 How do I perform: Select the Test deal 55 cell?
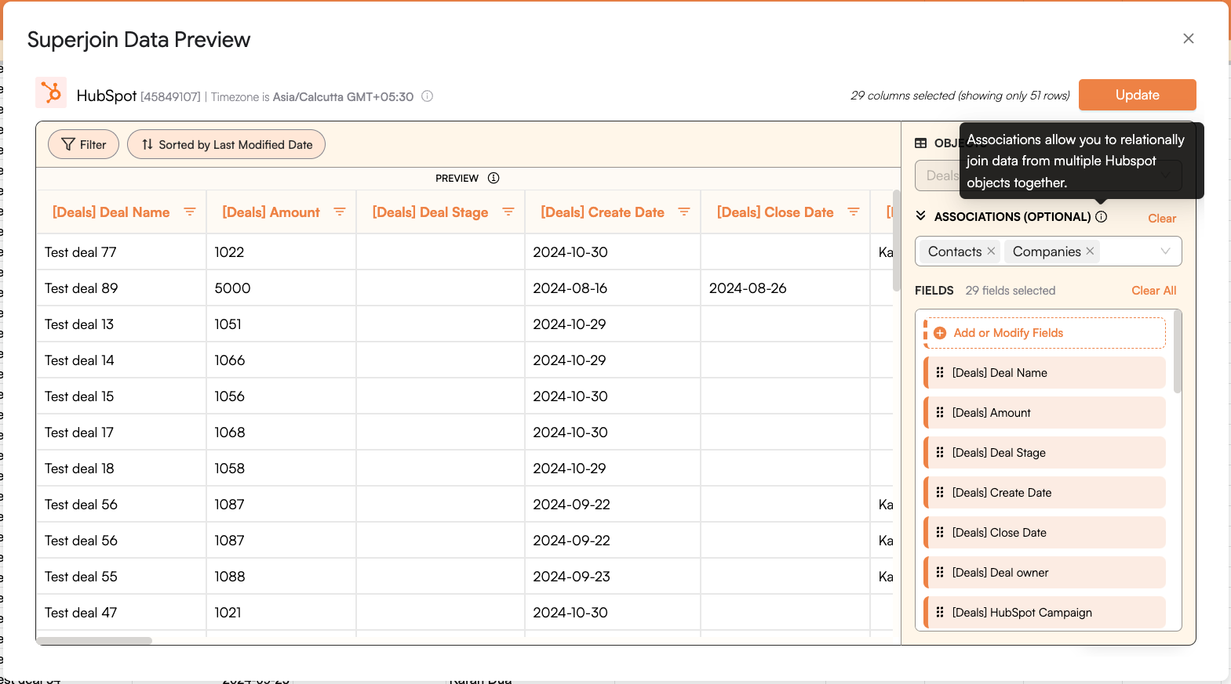click(121, 577)
